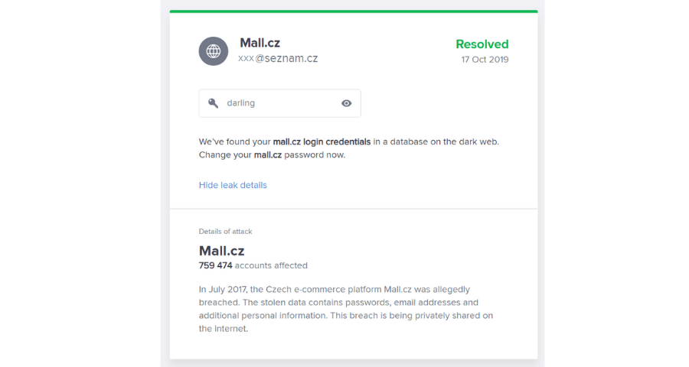Click the July 2017 breach description paragraph
This screenshot has width=689, height=367.
pyautogui.click(x=346, y=309)
